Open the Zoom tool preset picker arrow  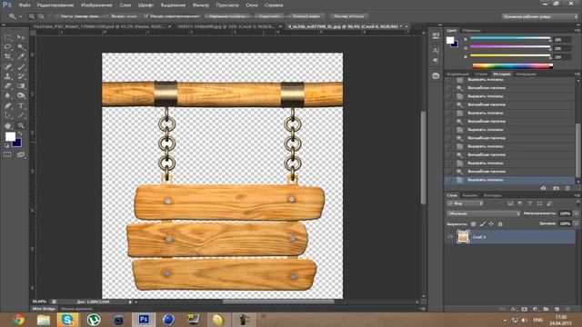click(20, 16)
